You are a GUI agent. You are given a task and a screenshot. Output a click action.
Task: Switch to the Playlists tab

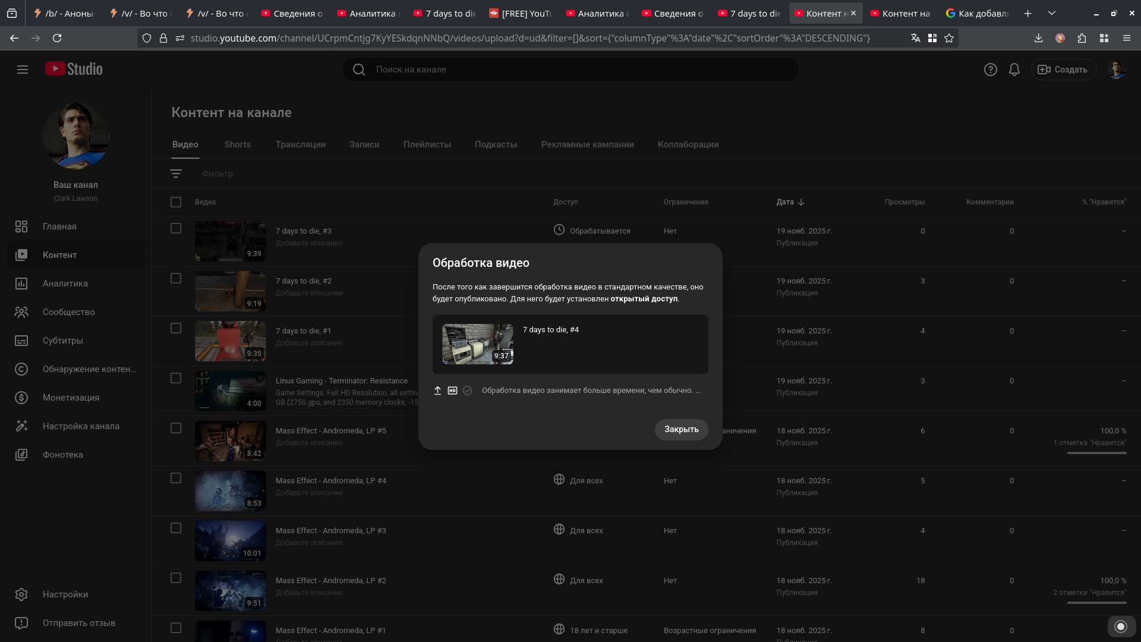tap(427, 144)
